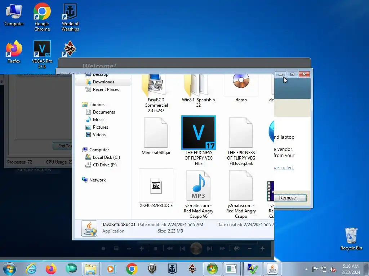Open the teal globe browser on taskbar
This screenshot has height=276, width=369.
(x=71, y=269)
